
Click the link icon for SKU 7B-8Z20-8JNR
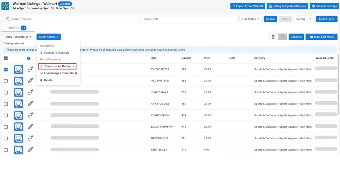(30, 138)
